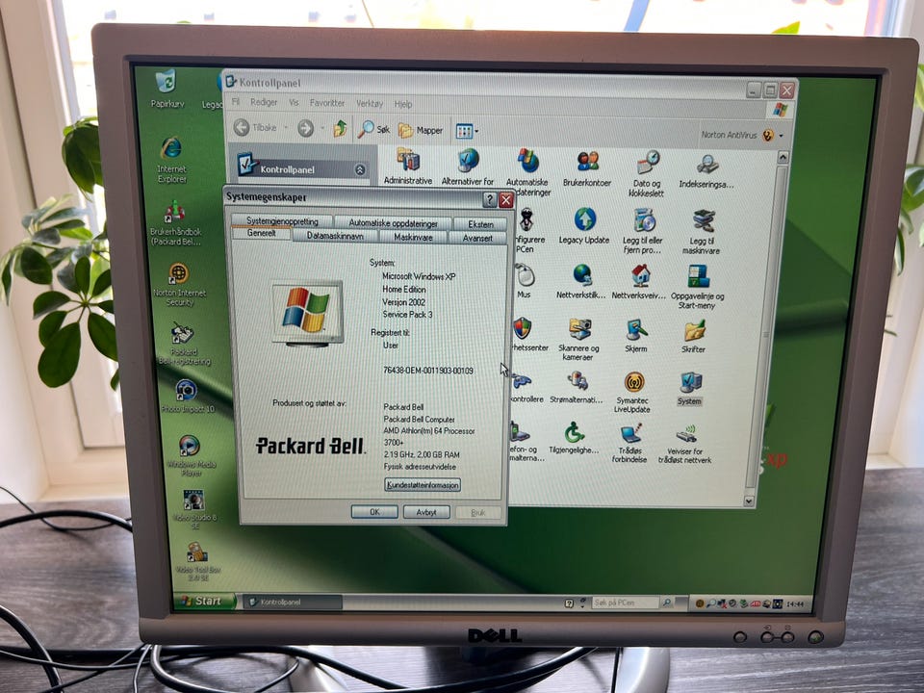Image resolution: width=924 pixels, height=693 pixels.
Task: Open Norton Internet Security desktop icon
Action: pos(179,285)
